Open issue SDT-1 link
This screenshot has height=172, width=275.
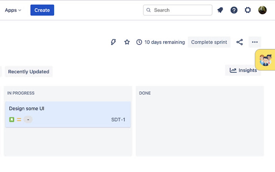click(x=118, y=119)
